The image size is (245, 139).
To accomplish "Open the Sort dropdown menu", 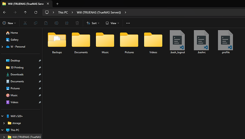I will pyautogui.click(x=93, y=23).
